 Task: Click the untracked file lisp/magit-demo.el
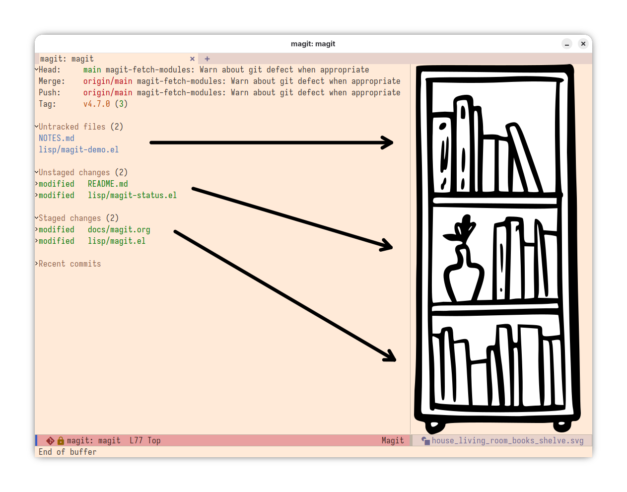79,150
